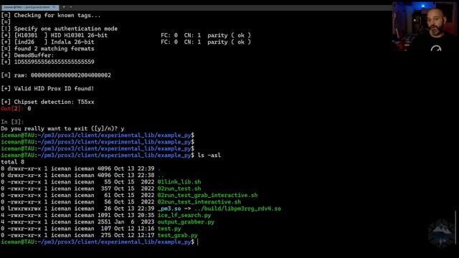Image resolution: width=459 pixels, height=258 pixels.
Task: Click ice_lf_search.py in the listing
Action: (184, 215)
